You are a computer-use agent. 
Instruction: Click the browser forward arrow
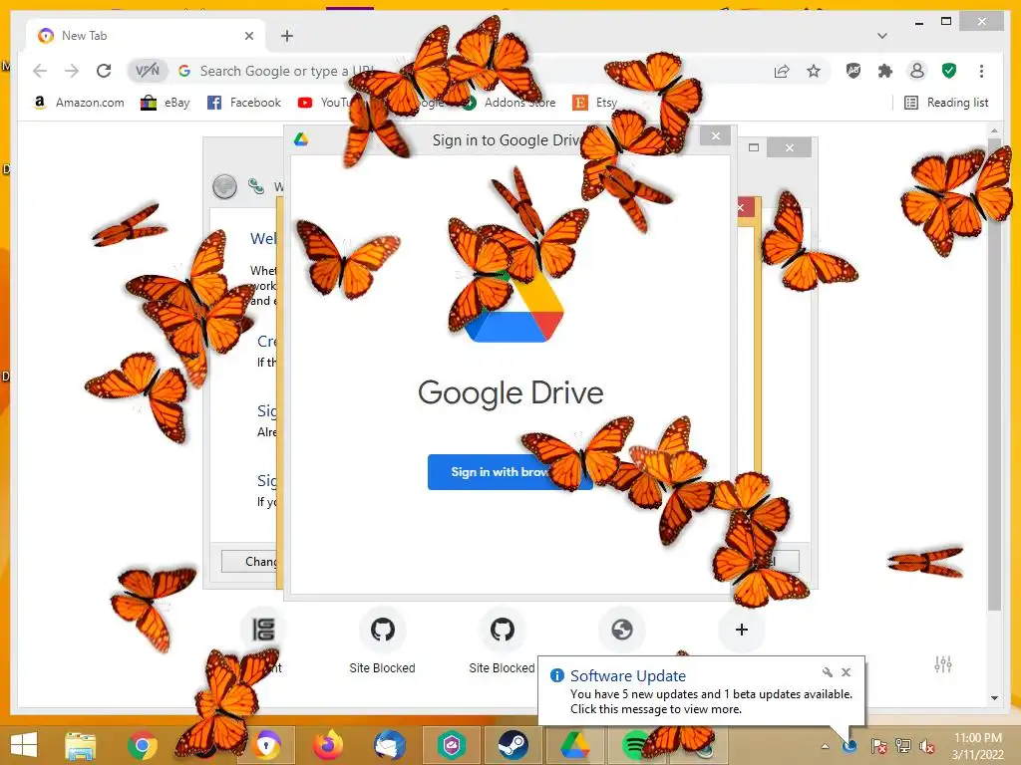(x=72, y=71)
